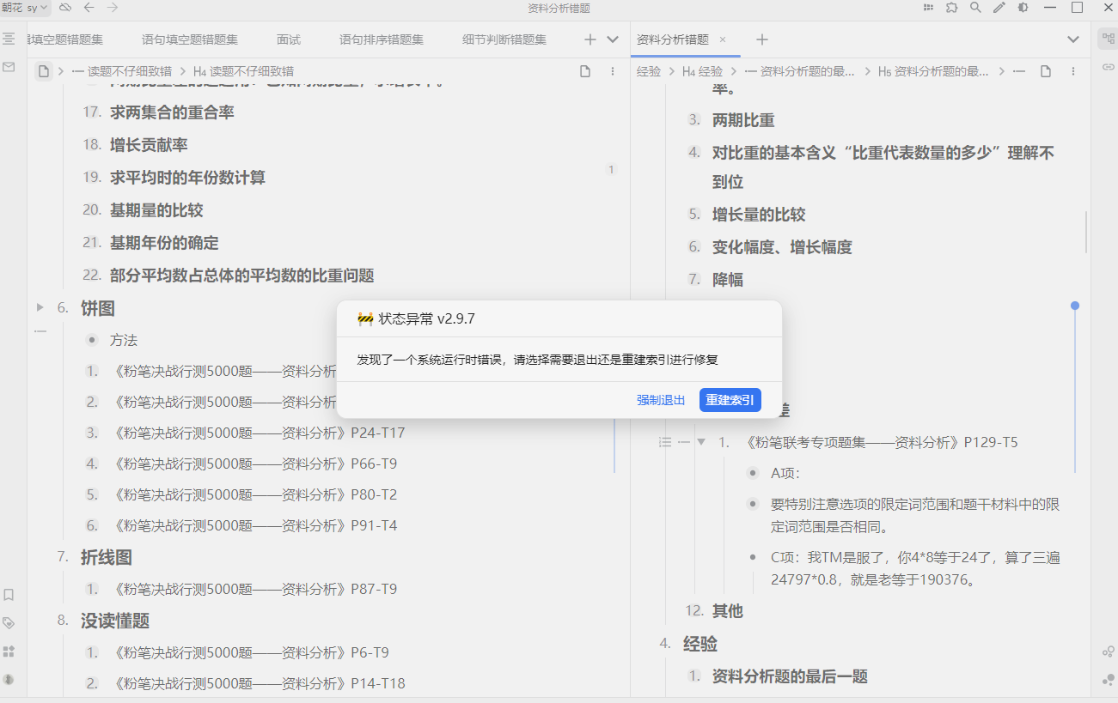Viewport: 1118px width, 703px height.
Task: Switch to the 面试 tab
Action: click(x=289, y=39)
